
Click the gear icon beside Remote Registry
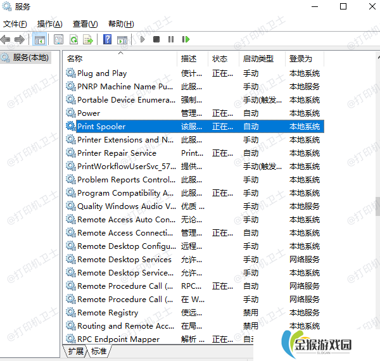click(71, 312)
